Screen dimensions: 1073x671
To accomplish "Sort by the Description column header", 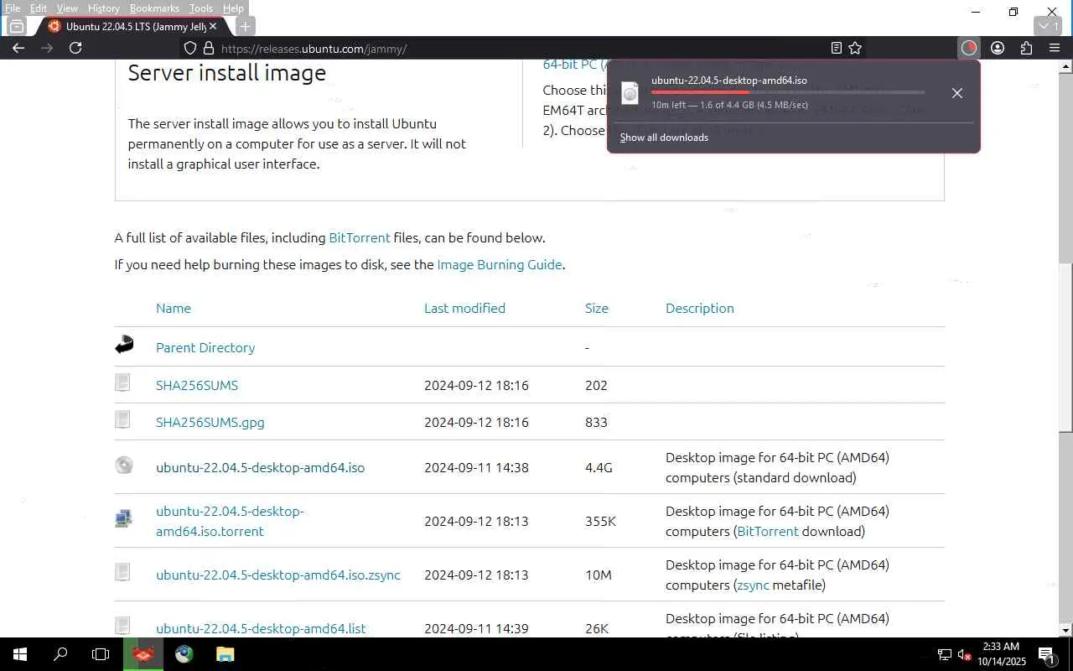I will (x=700, y=308).
